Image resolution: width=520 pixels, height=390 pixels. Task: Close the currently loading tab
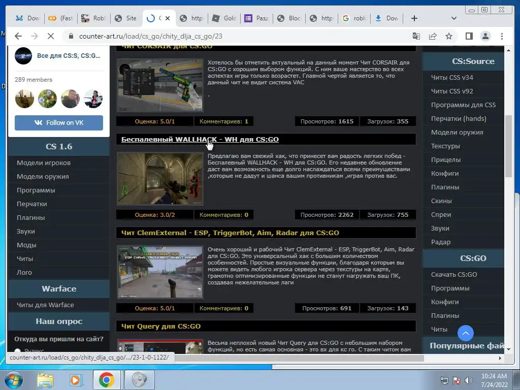pos(168,18)
